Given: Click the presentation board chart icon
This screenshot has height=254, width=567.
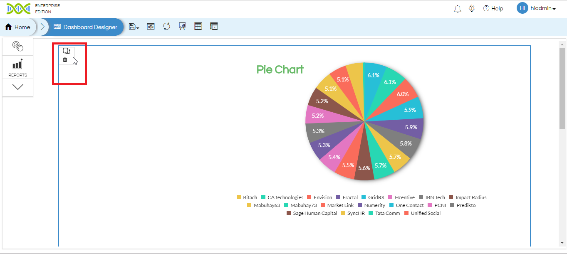Looking at the screenshot, I should pos(182,27).
